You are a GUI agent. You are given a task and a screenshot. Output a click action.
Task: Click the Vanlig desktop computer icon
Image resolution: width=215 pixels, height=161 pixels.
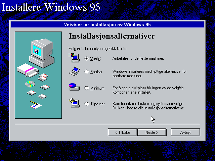click(74, 57)
